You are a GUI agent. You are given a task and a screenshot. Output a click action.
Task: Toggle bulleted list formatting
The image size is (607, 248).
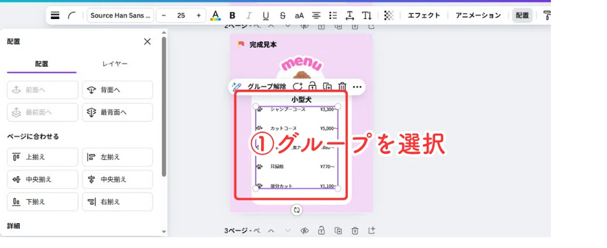333,15
